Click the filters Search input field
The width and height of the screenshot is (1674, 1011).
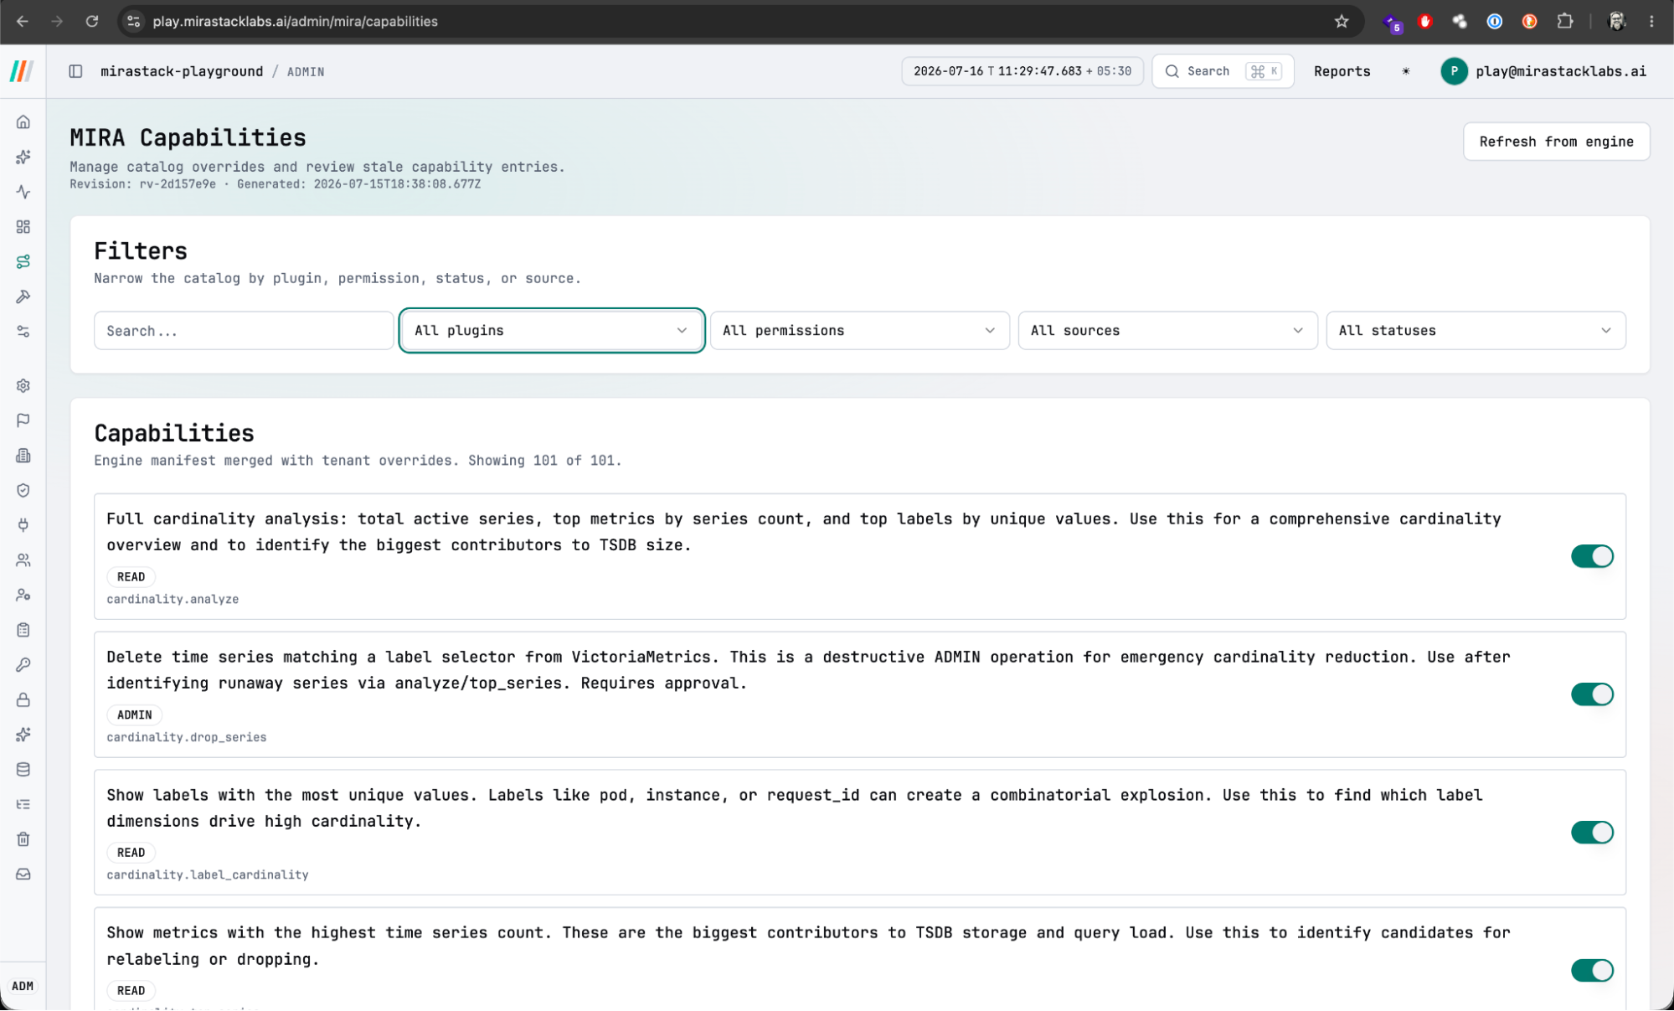[244, 331]
